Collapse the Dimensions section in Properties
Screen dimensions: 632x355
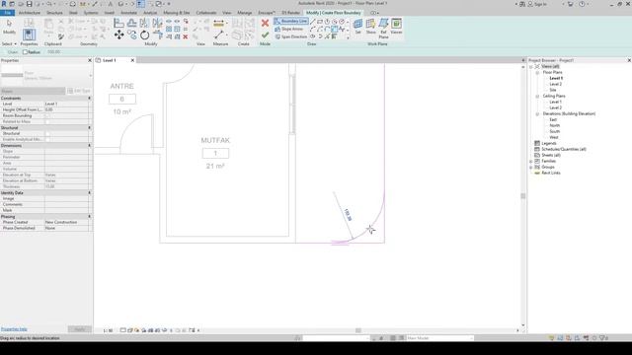click(x=90, y=145)
